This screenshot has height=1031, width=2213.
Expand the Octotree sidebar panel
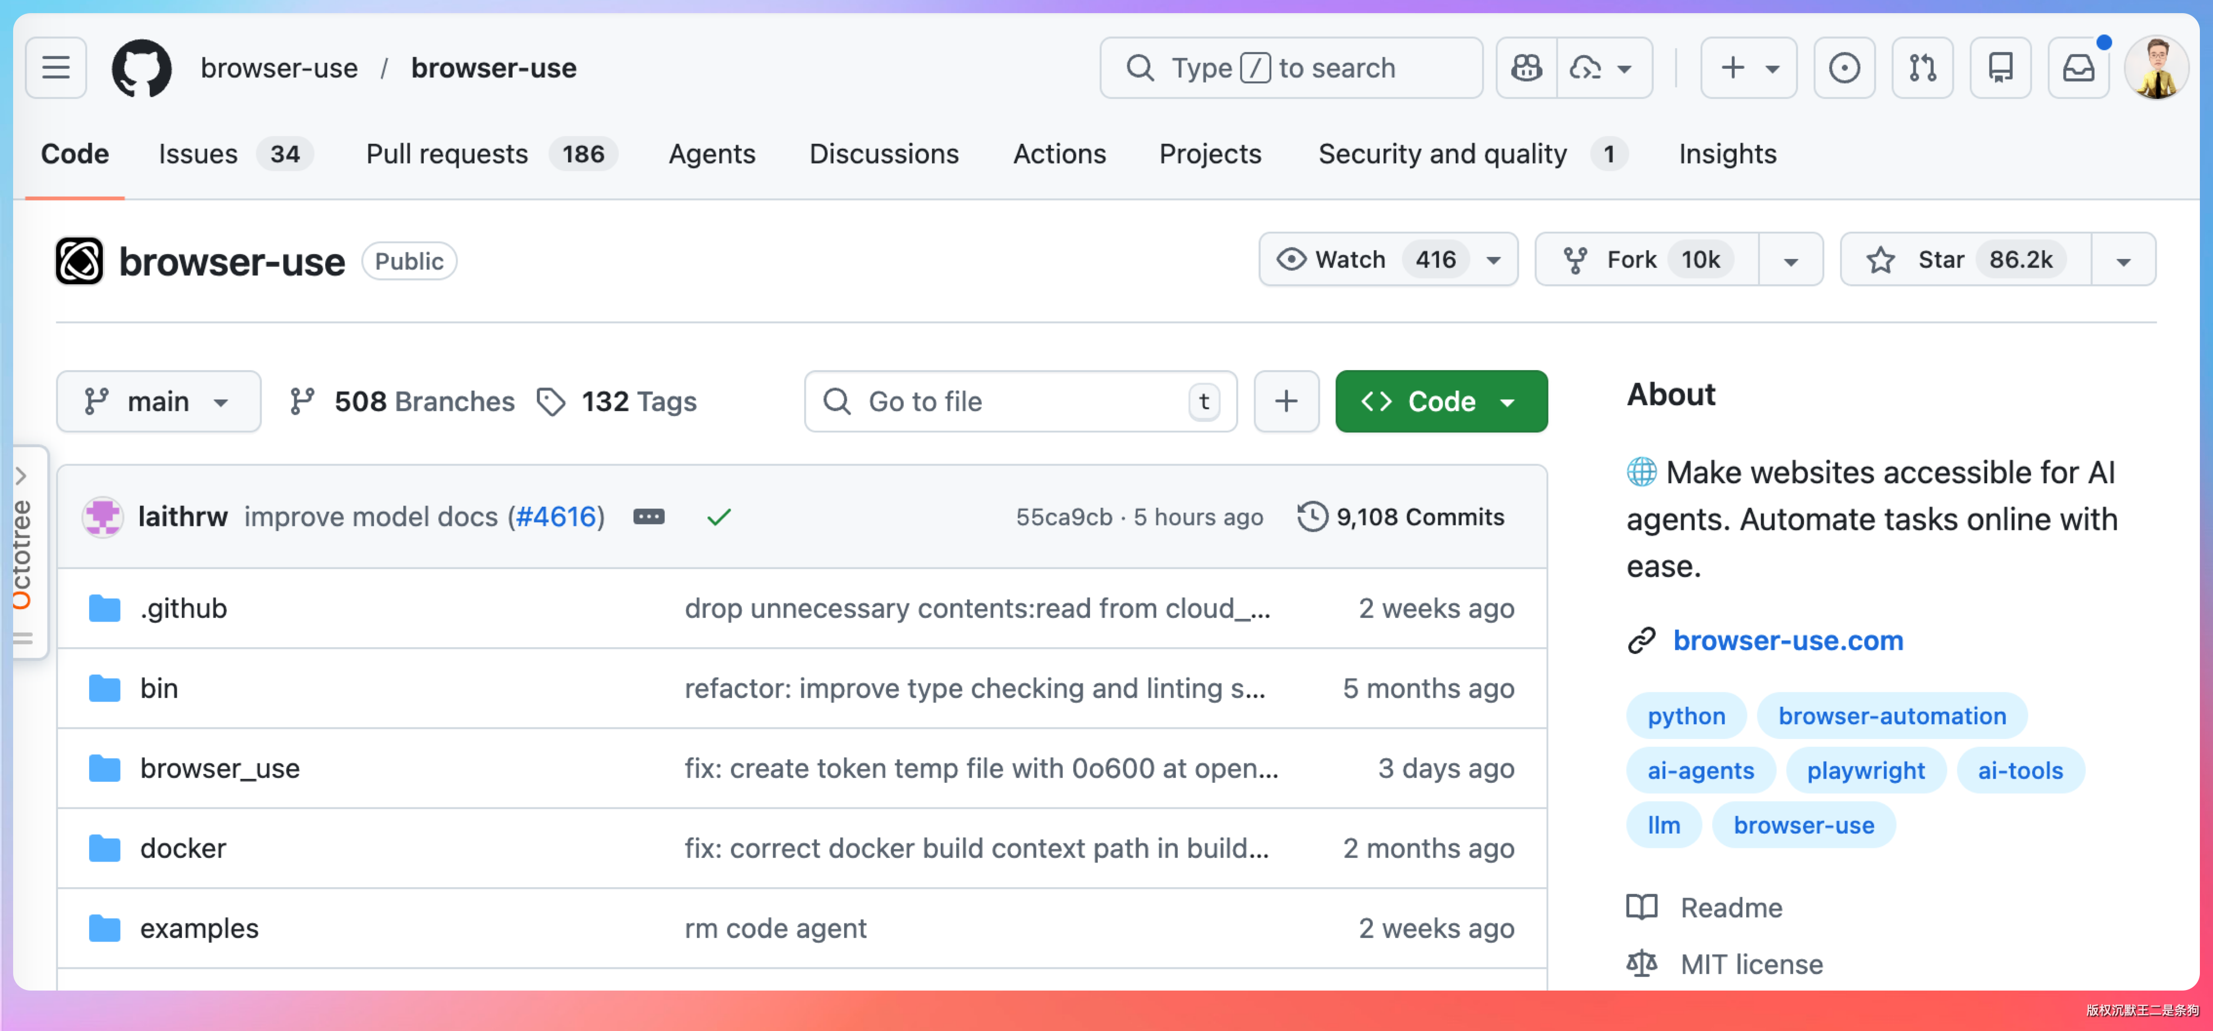[x=22, y=475]
